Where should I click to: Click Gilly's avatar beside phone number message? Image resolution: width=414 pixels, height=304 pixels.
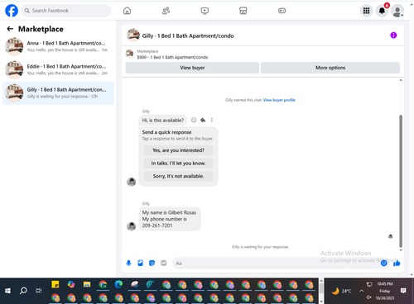coord(131,226)
